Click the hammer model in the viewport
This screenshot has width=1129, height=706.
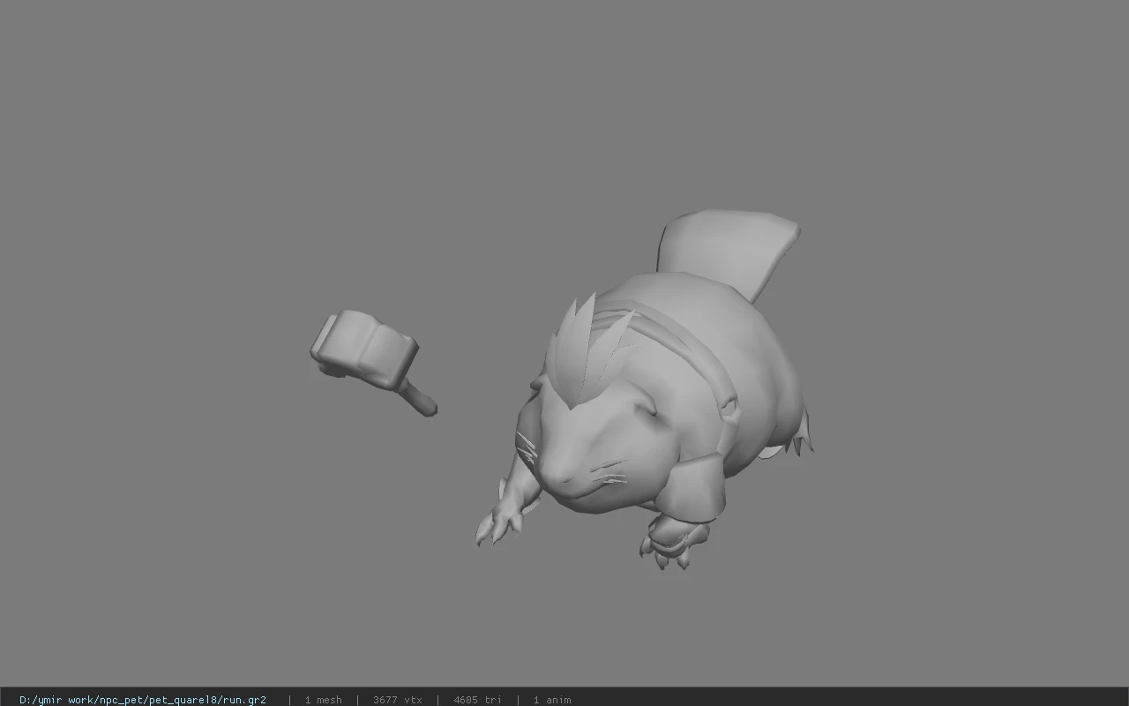[x=372, y=361]
